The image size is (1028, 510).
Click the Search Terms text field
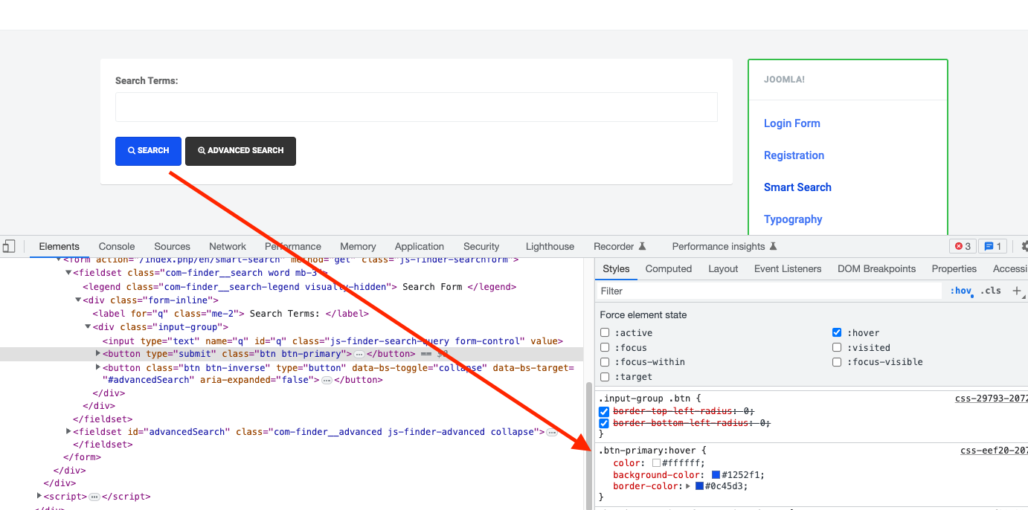click(416, 107)
